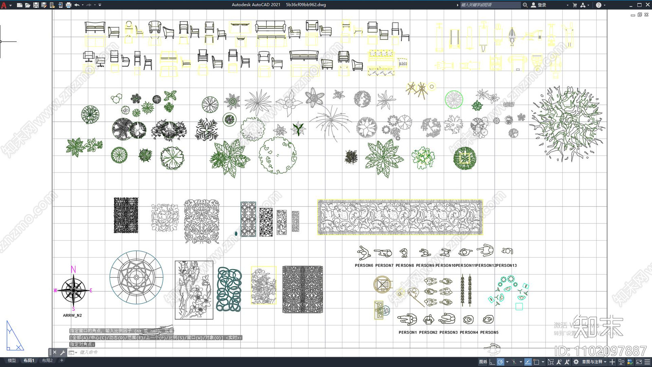
Task: Expand the Redo history dropdown arrow
Action: 95,5
